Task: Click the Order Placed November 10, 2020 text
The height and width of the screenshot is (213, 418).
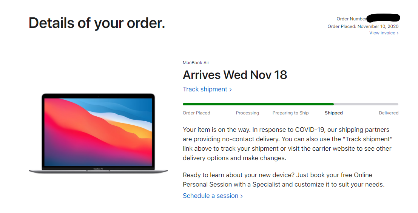Action: tap(363, 26)
